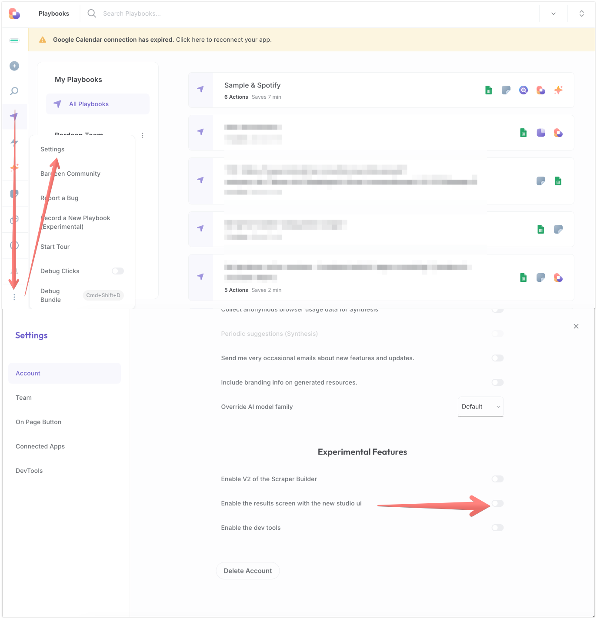Toggle occasional emails about new features switch
Viewport: 597px width, 619px height.
[497, 358]
